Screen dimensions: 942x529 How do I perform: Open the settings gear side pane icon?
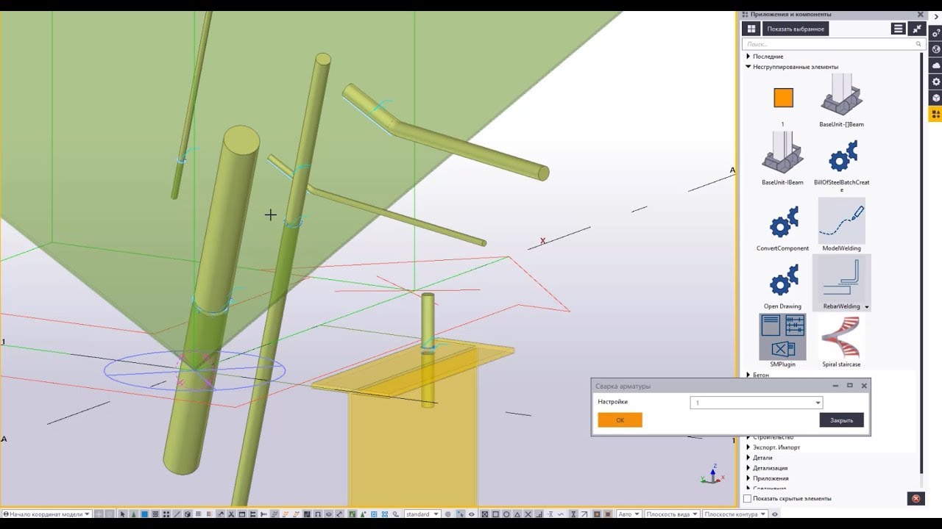pyautogui.click(x=935, y=82)
